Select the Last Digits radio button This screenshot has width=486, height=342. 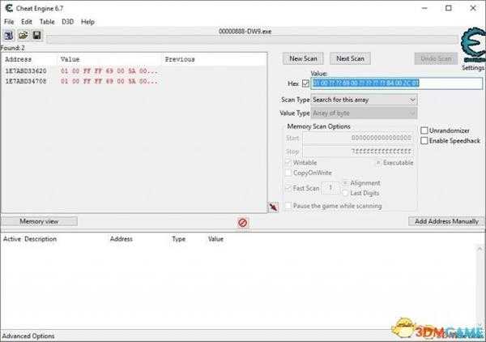(x=346, y=192)
